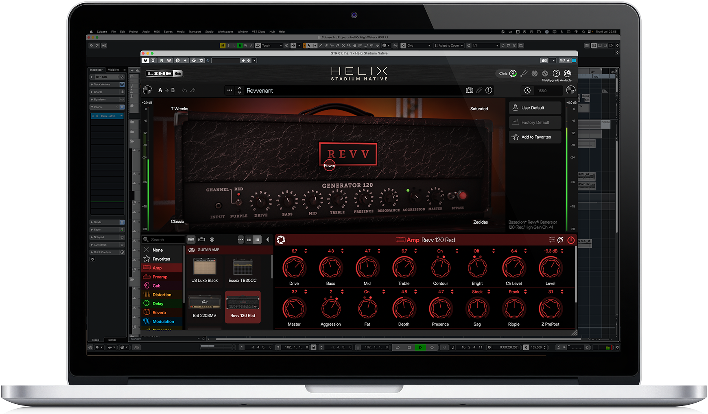The width and height of the screenshot is (708, 414).
Task: Open Favorites star in model browser
Action: click(x=147, y=259)
